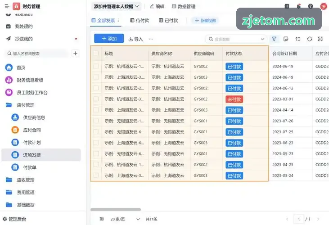The image size is (329, 225).
Task: Focus the 搜索数据 search field
Action: 235,39
